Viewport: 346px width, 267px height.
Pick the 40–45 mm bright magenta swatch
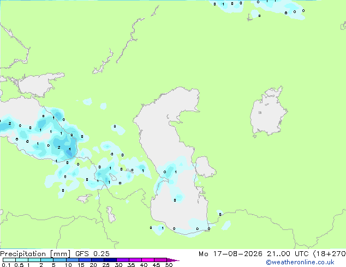point(148,260)
